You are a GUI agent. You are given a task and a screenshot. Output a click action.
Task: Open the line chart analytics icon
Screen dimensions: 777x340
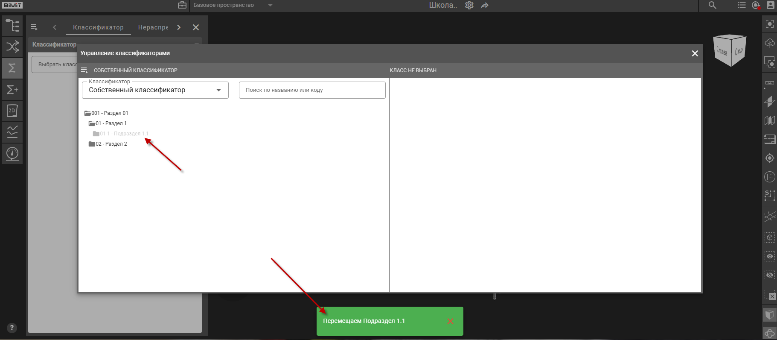coord(12,132)
